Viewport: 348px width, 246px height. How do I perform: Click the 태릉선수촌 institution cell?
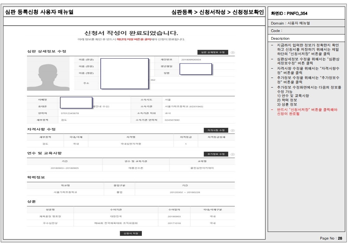[136, 168]
